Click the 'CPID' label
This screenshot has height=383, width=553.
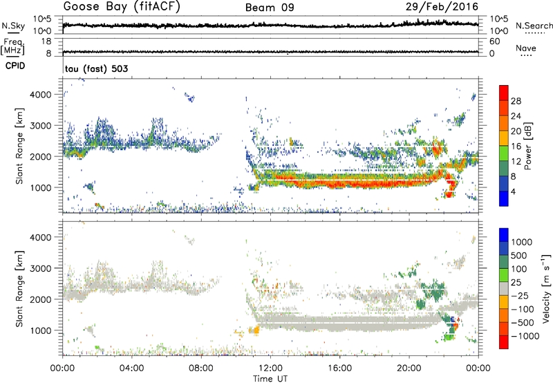click(15, 66)
